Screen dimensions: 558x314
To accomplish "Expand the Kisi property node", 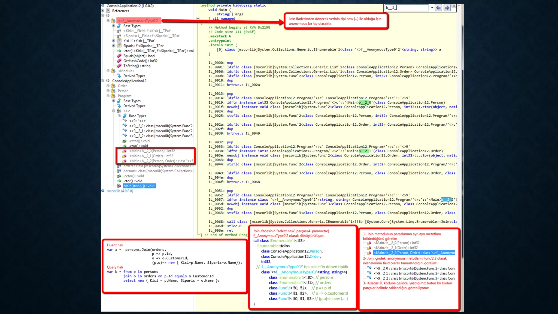I will [114, 41].
